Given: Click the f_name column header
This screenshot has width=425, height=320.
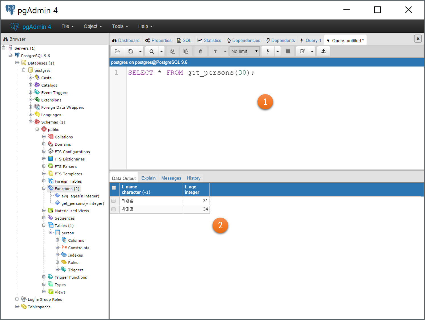Looking at the screenshot, I should tap(151, 189).
